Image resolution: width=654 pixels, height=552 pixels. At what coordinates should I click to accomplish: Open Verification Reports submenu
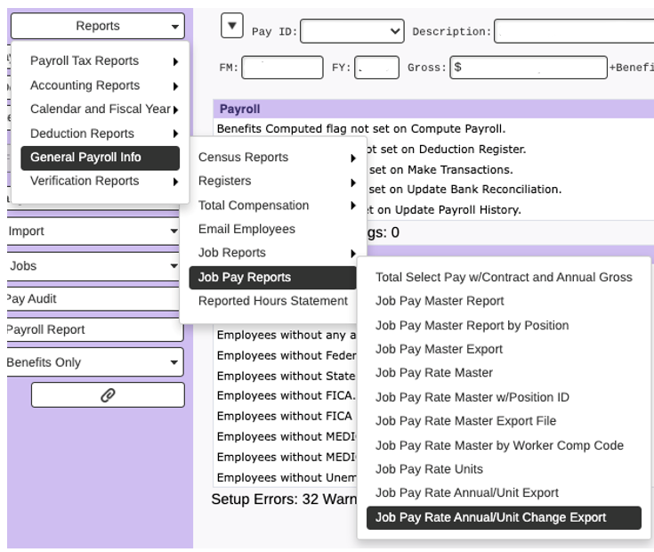[100, 181]
